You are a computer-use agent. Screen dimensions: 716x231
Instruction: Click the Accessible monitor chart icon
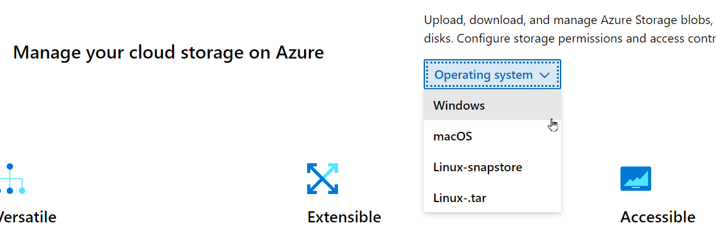pyautogui.click(x=636, y=179)
